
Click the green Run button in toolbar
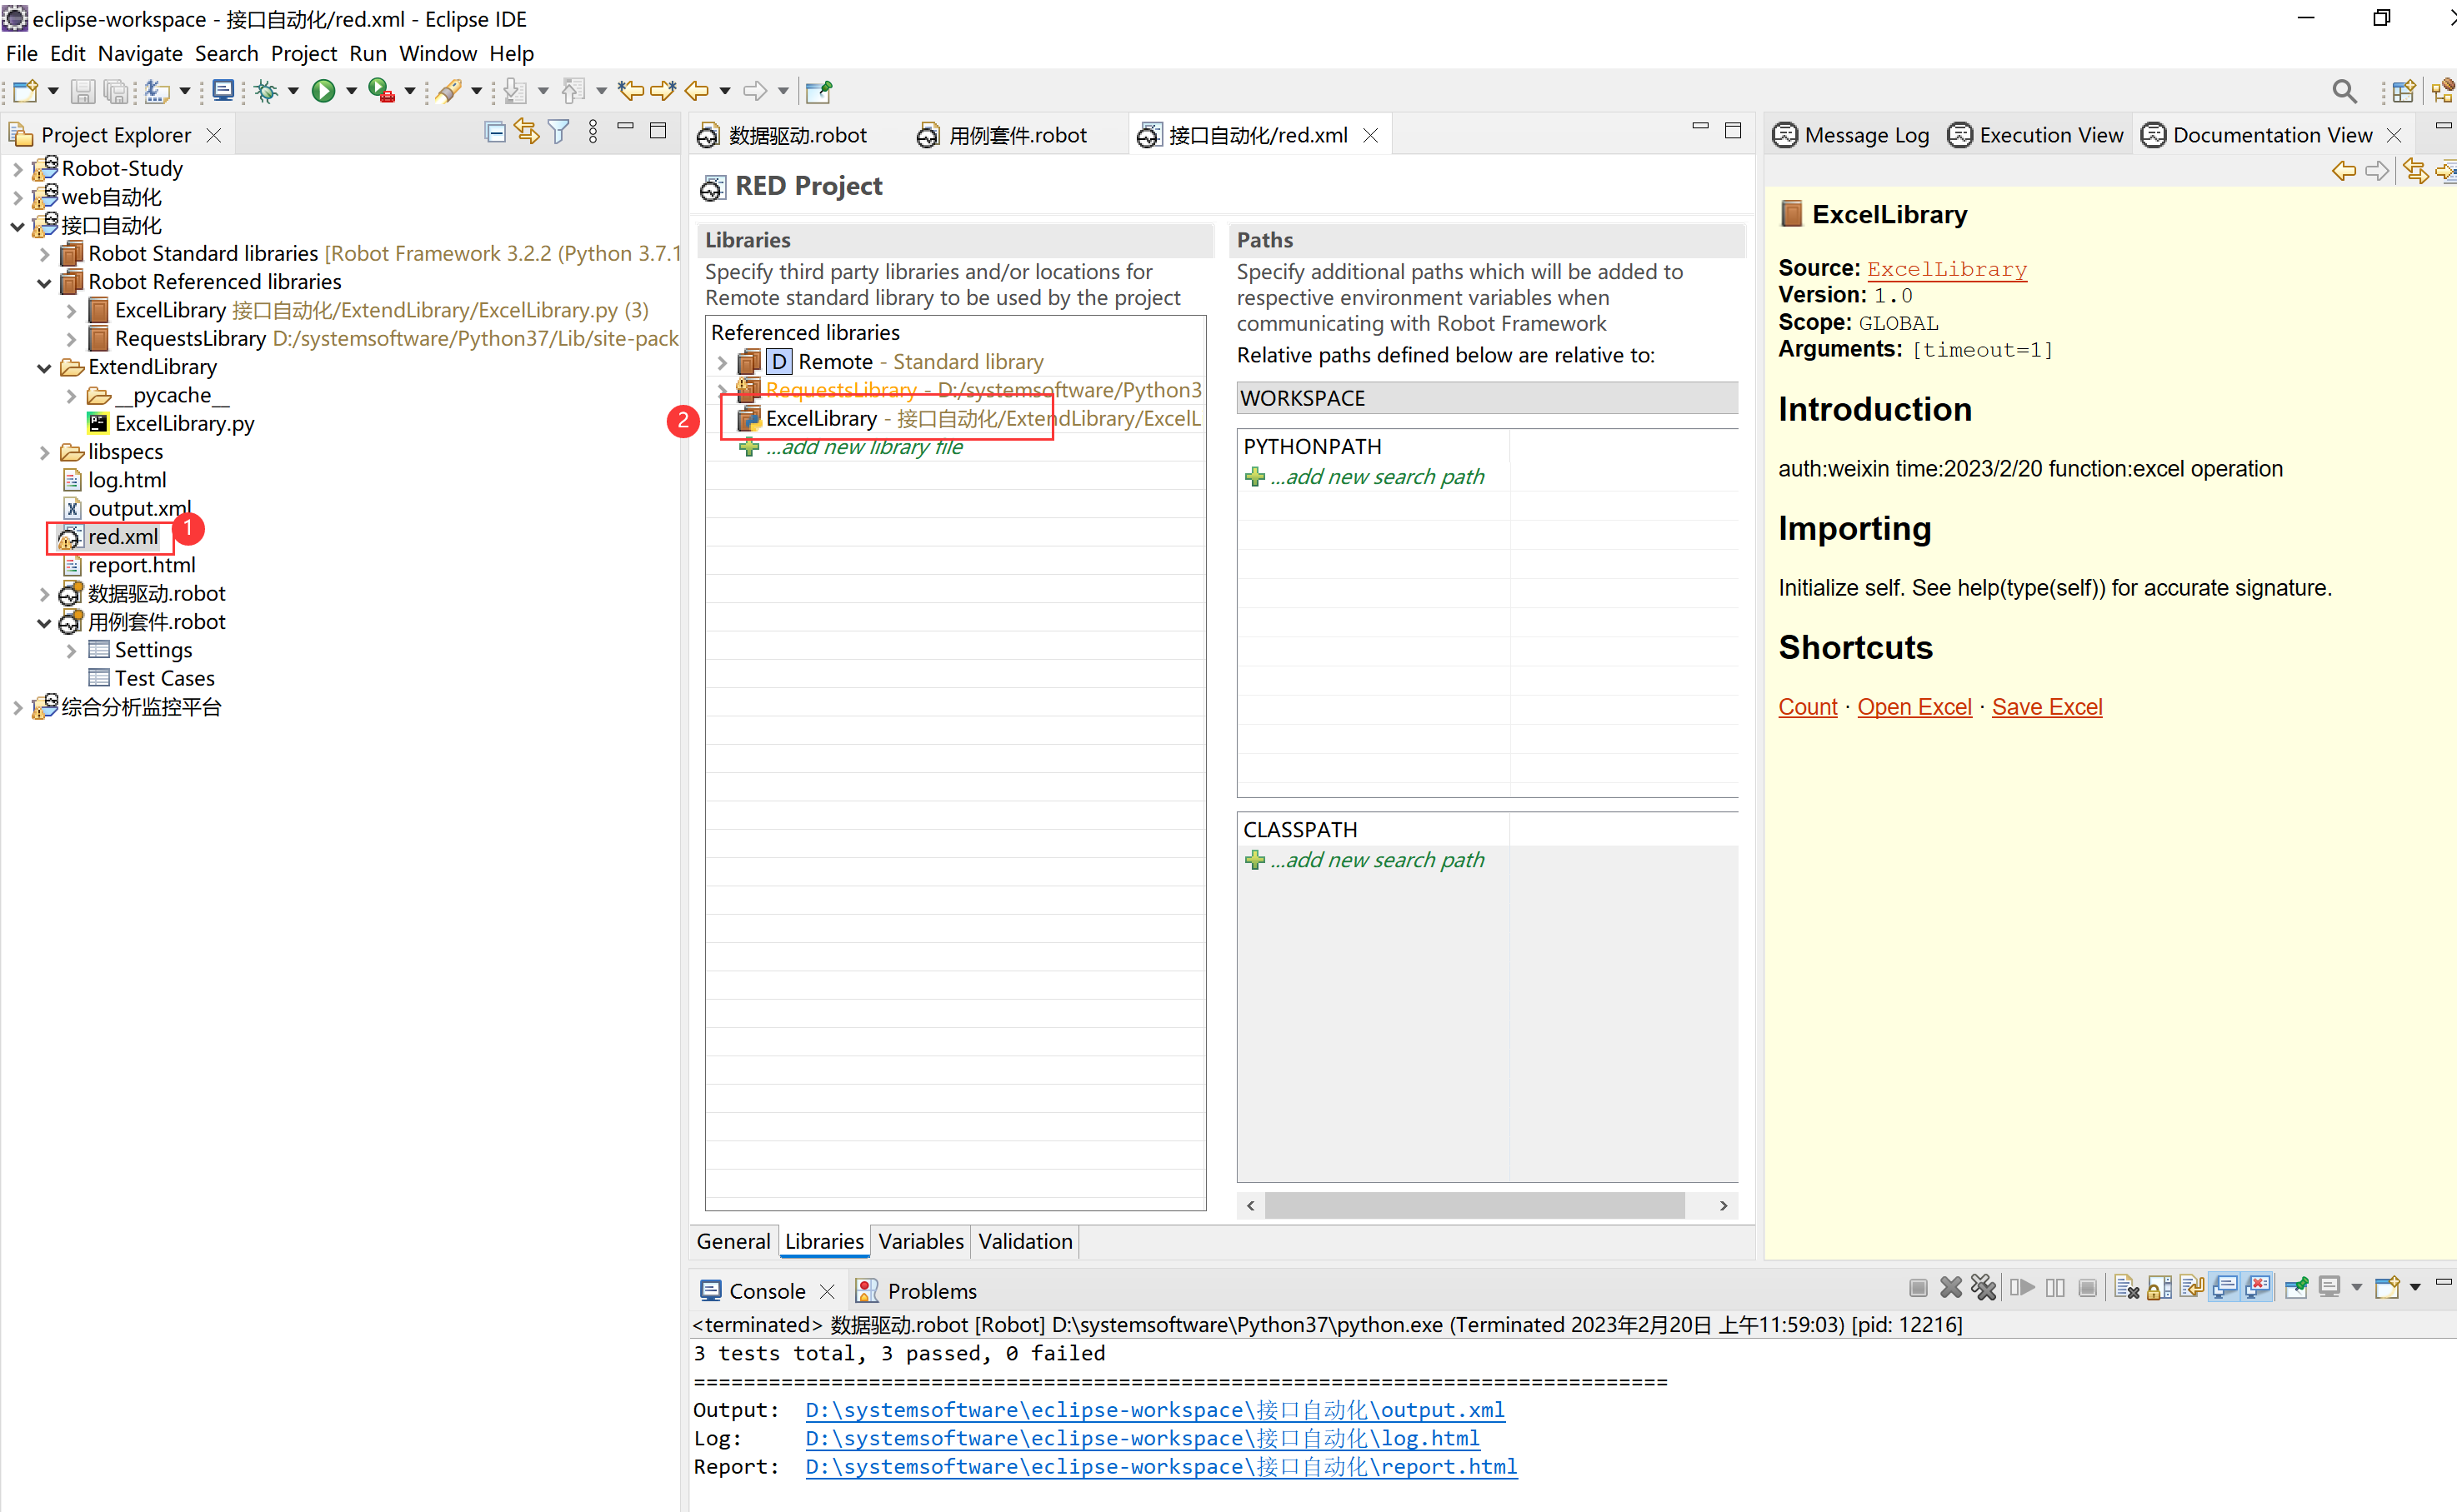(x=323, y=91)
